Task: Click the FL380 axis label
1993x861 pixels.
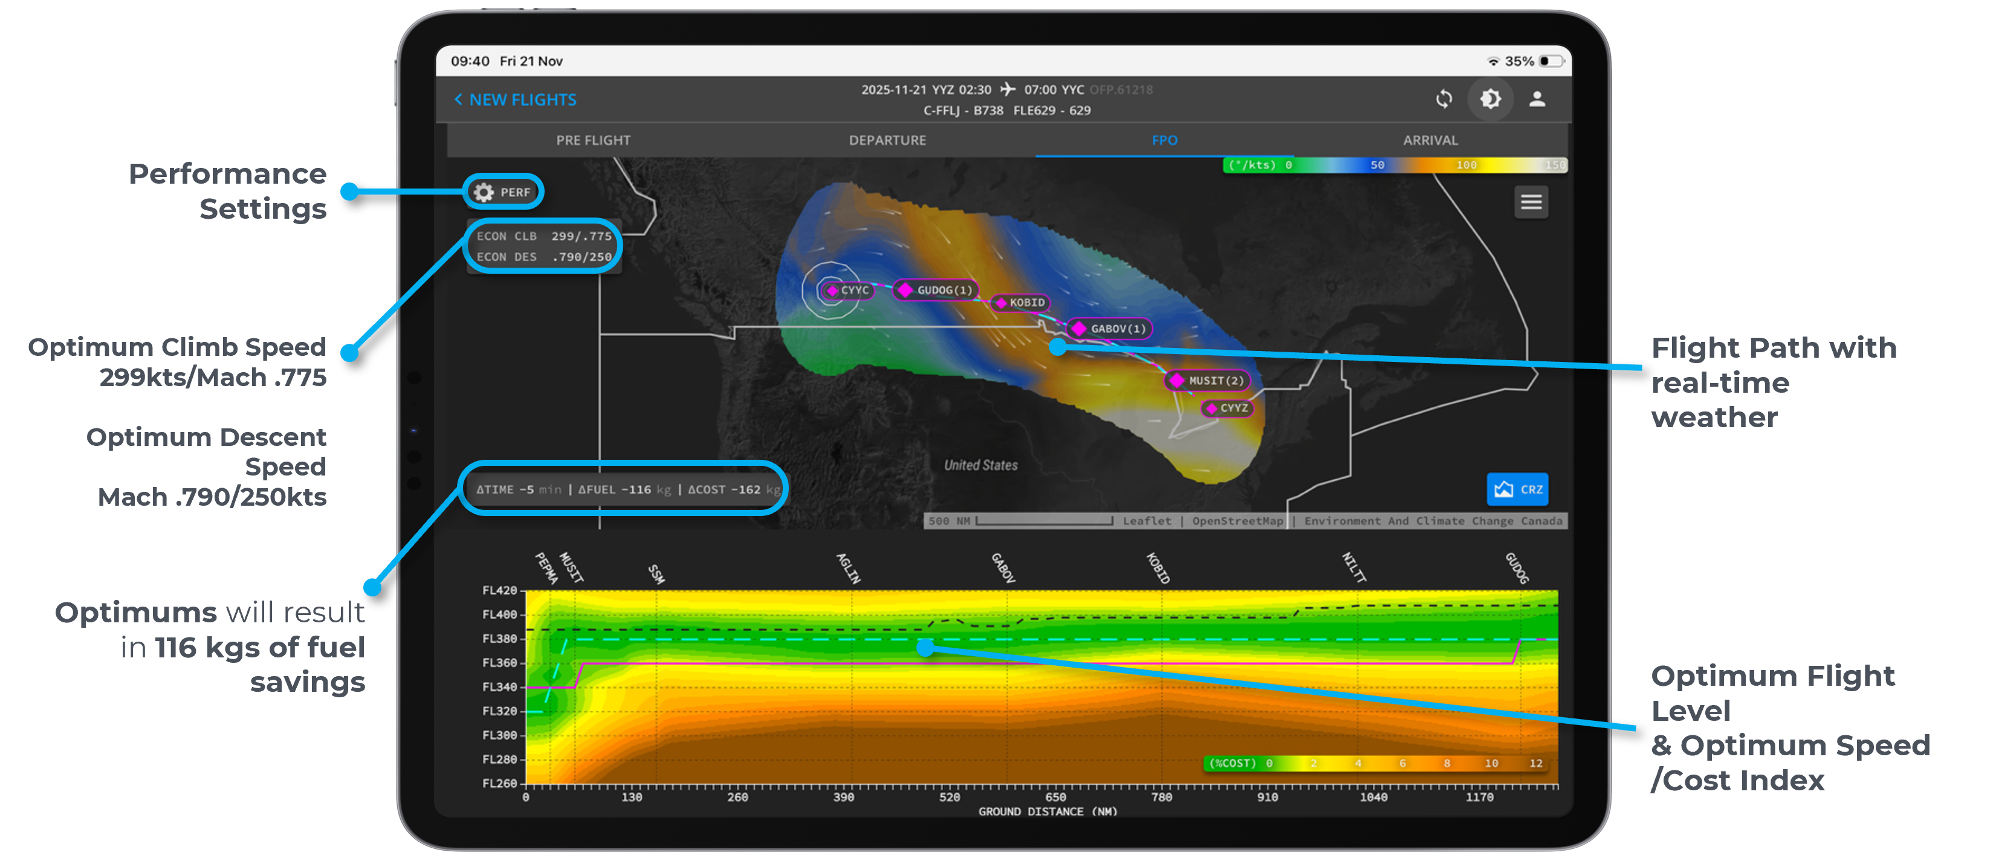Action: click(x=500, y=639)
